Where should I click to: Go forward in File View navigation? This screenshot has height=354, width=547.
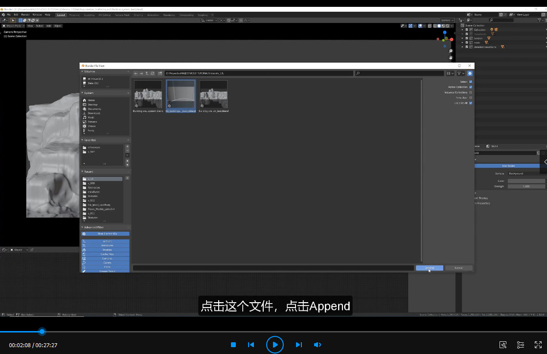(141, 73)
